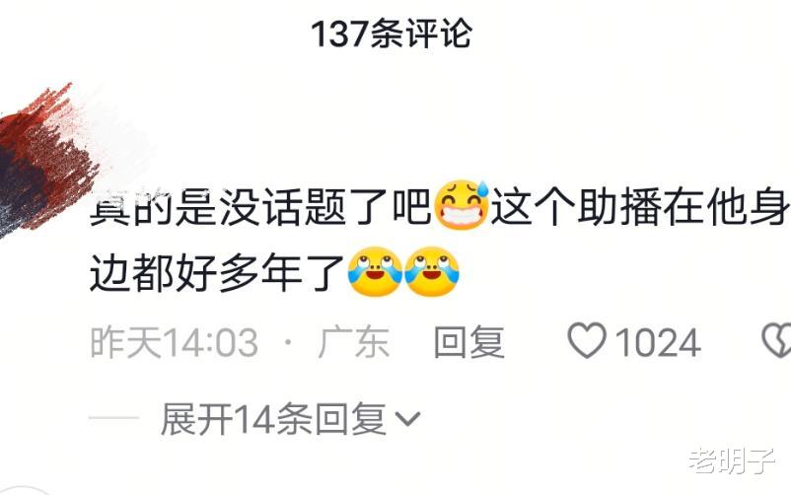Click the line before 展开14条回复
The width and height of the screenshot is (791, 495).
[113, 418]
